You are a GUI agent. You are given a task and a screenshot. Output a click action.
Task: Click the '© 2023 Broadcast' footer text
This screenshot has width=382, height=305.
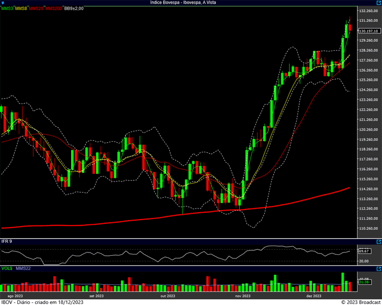[360, 302]
